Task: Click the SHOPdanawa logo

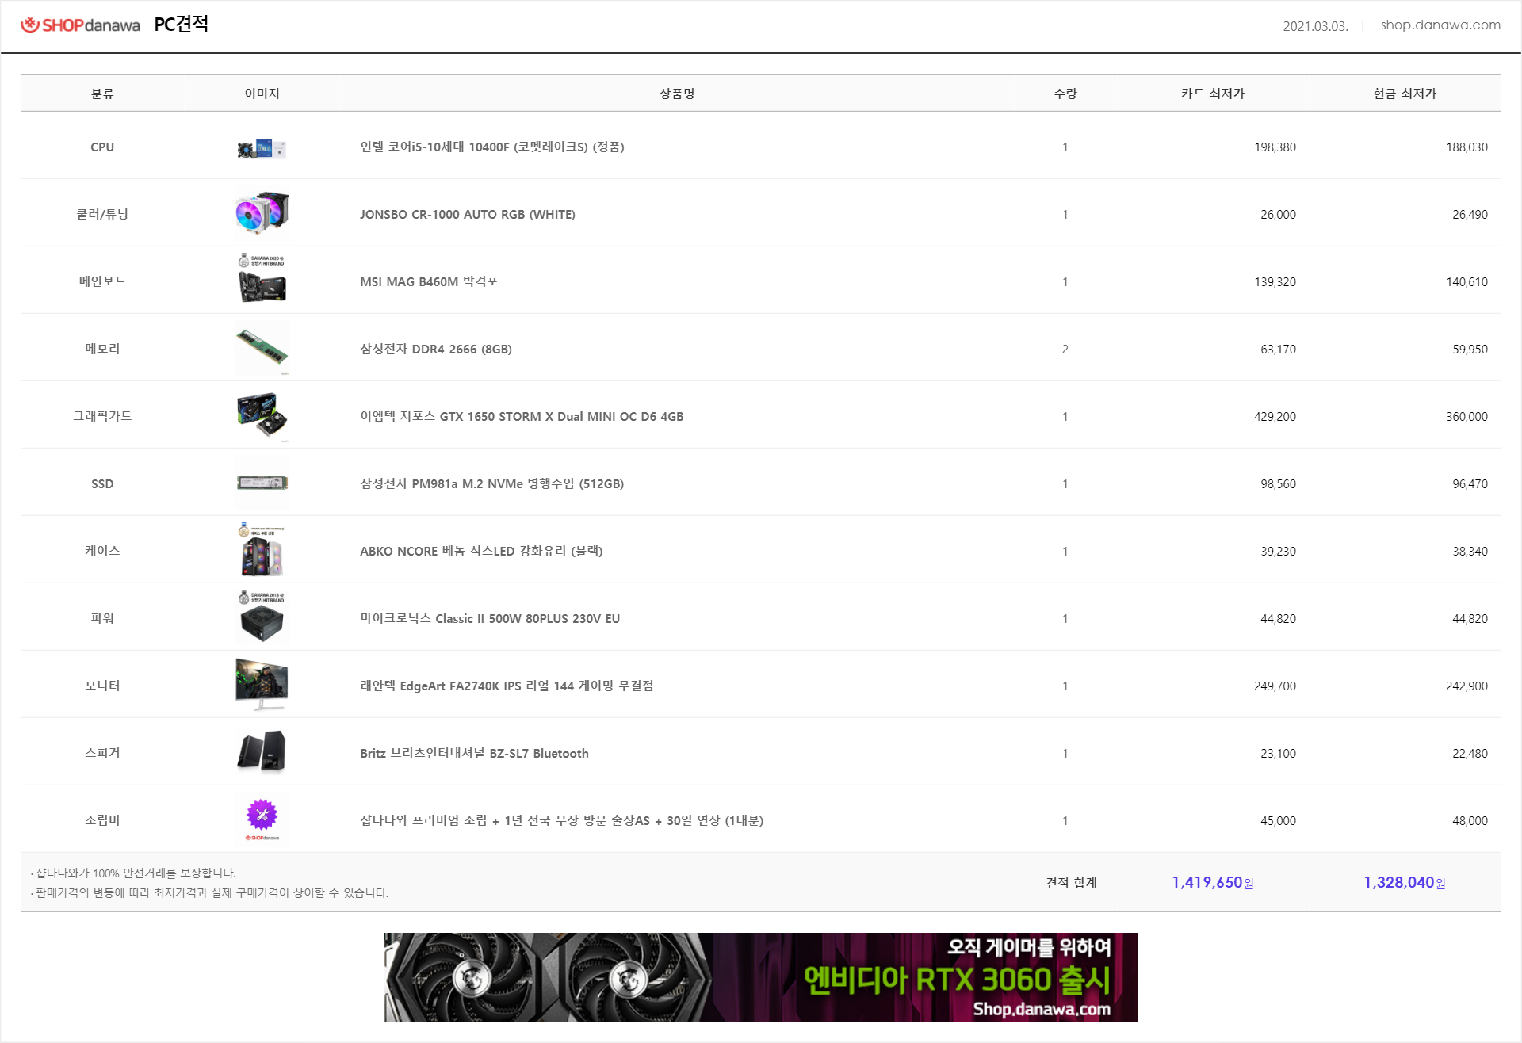Action: point(80,25)
